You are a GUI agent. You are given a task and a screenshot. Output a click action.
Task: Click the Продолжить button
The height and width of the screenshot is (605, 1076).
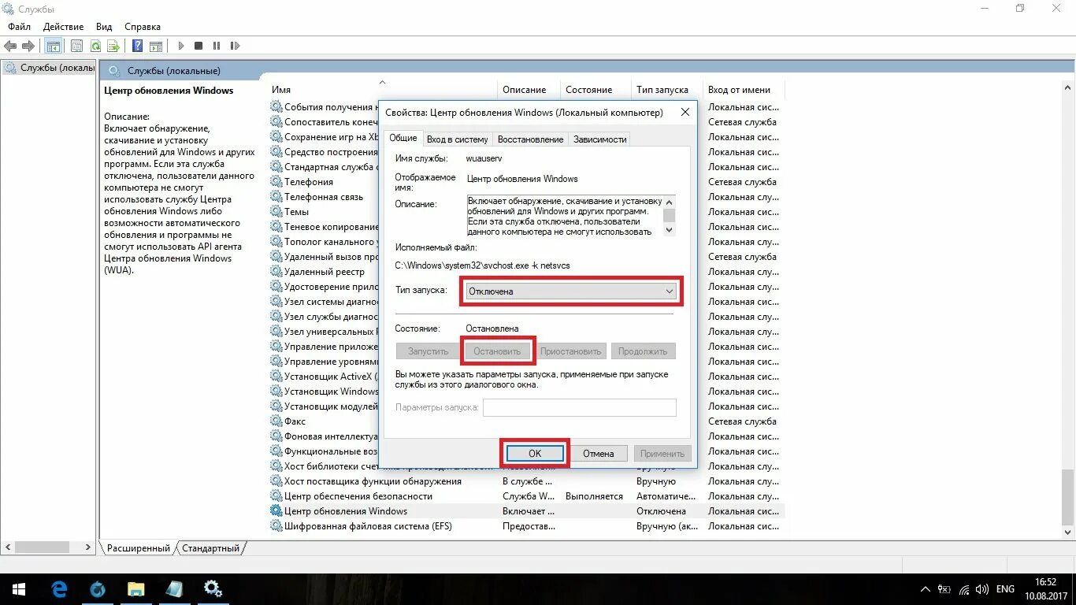pos(643,351)
